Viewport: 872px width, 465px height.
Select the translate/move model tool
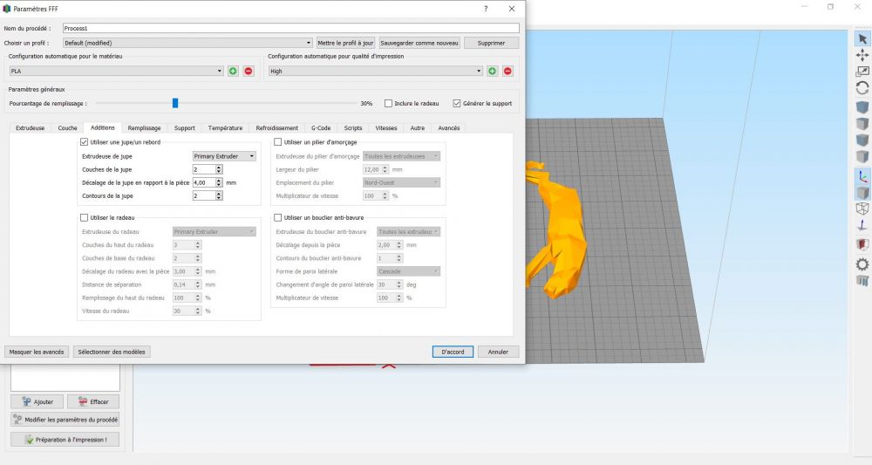862,55
